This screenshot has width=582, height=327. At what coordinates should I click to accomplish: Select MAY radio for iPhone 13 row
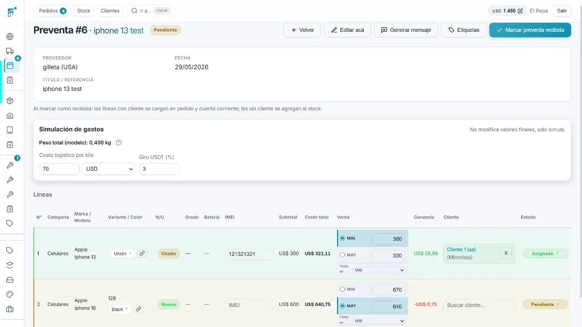coord(342,255)
